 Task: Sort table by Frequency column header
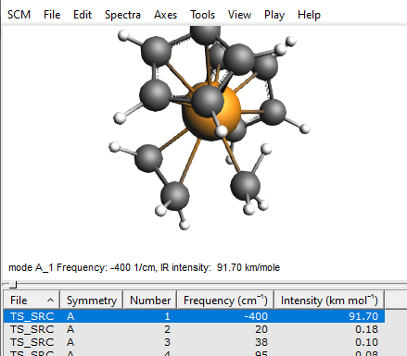point(225,300)
